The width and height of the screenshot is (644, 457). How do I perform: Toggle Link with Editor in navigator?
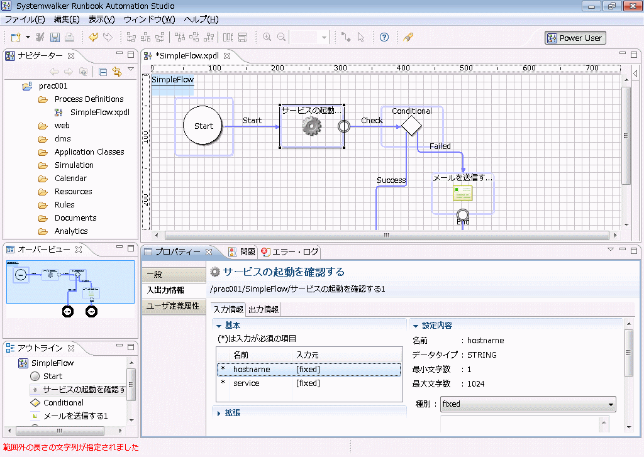(117, 72)
